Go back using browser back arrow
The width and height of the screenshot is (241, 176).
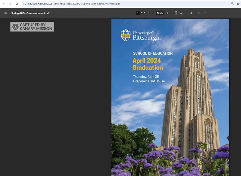(4, 4)
